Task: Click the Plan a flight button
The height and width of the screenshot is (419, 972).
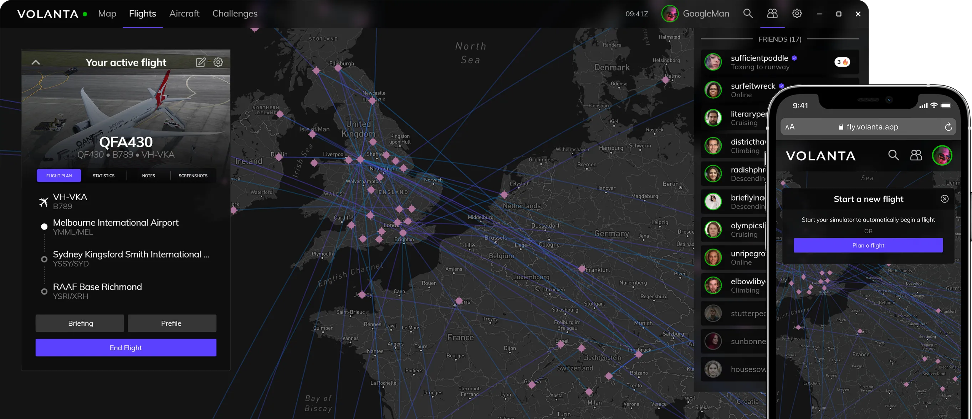Action: coord(868,245)
